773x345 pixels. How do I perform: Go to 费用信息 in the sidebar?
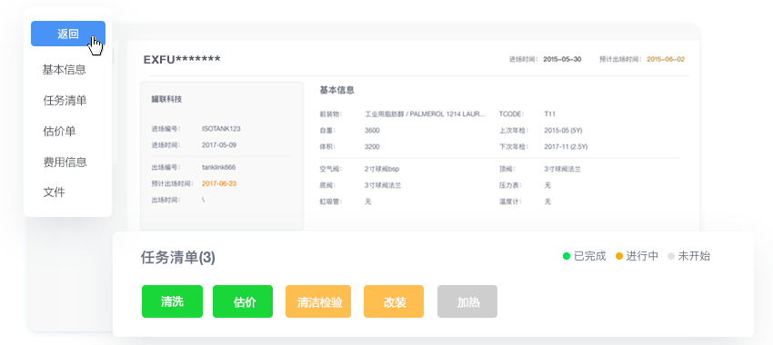pyautogui.click(x=65, y=162)
